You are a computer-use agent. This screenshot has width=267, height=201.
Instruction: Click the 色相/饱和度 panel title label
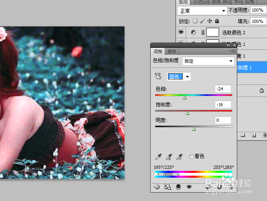166,60
